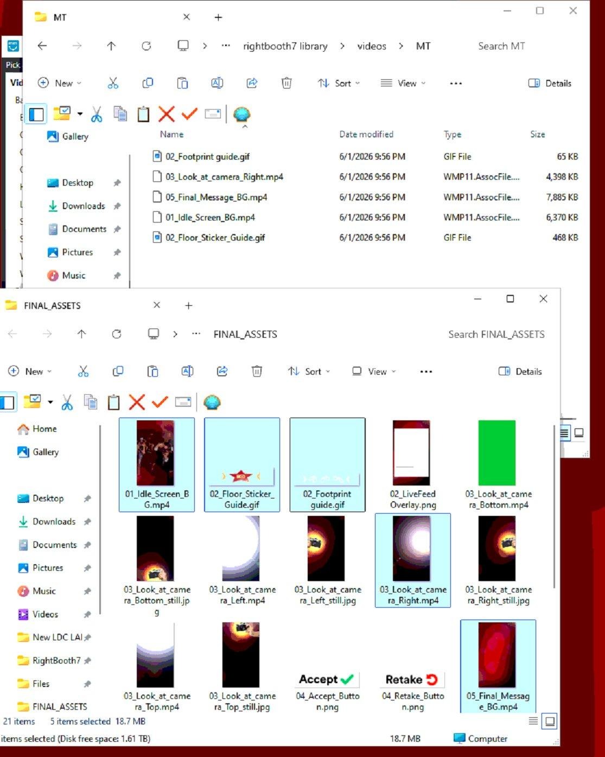Select 01_Idle_Screen_BG.mp4 row in MT window
Screen dimensions: 605x757
pyautogui.click(x=365, y=217)
